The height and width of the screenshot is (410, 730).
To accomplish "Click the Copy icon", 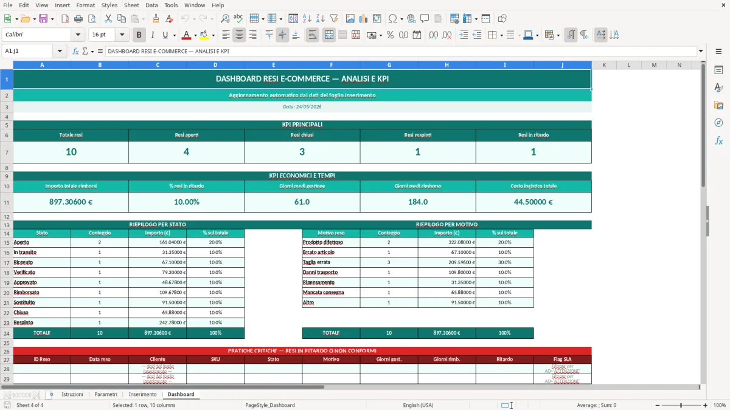I will click(x=122, y=19).
